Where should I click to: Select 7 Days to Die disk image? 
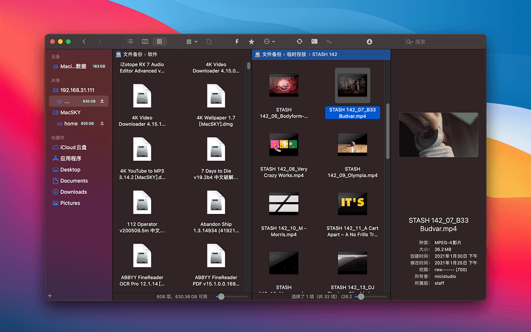click(216, 149)
